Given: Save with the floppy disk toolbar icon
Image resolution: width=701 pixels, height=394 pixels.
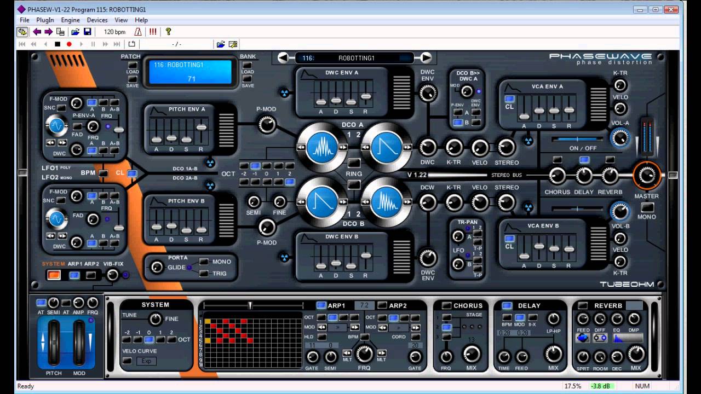Looking at the screenshot, I should (x=88, y=32).
